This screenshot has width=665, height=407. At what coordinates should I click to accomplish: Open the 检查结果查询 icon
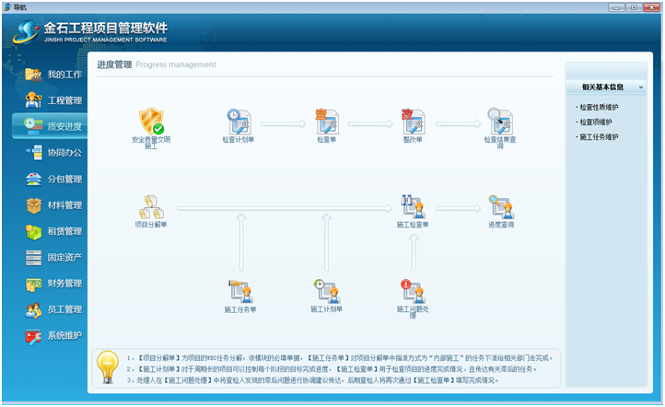pyautogui.click(x=500, y=122)
